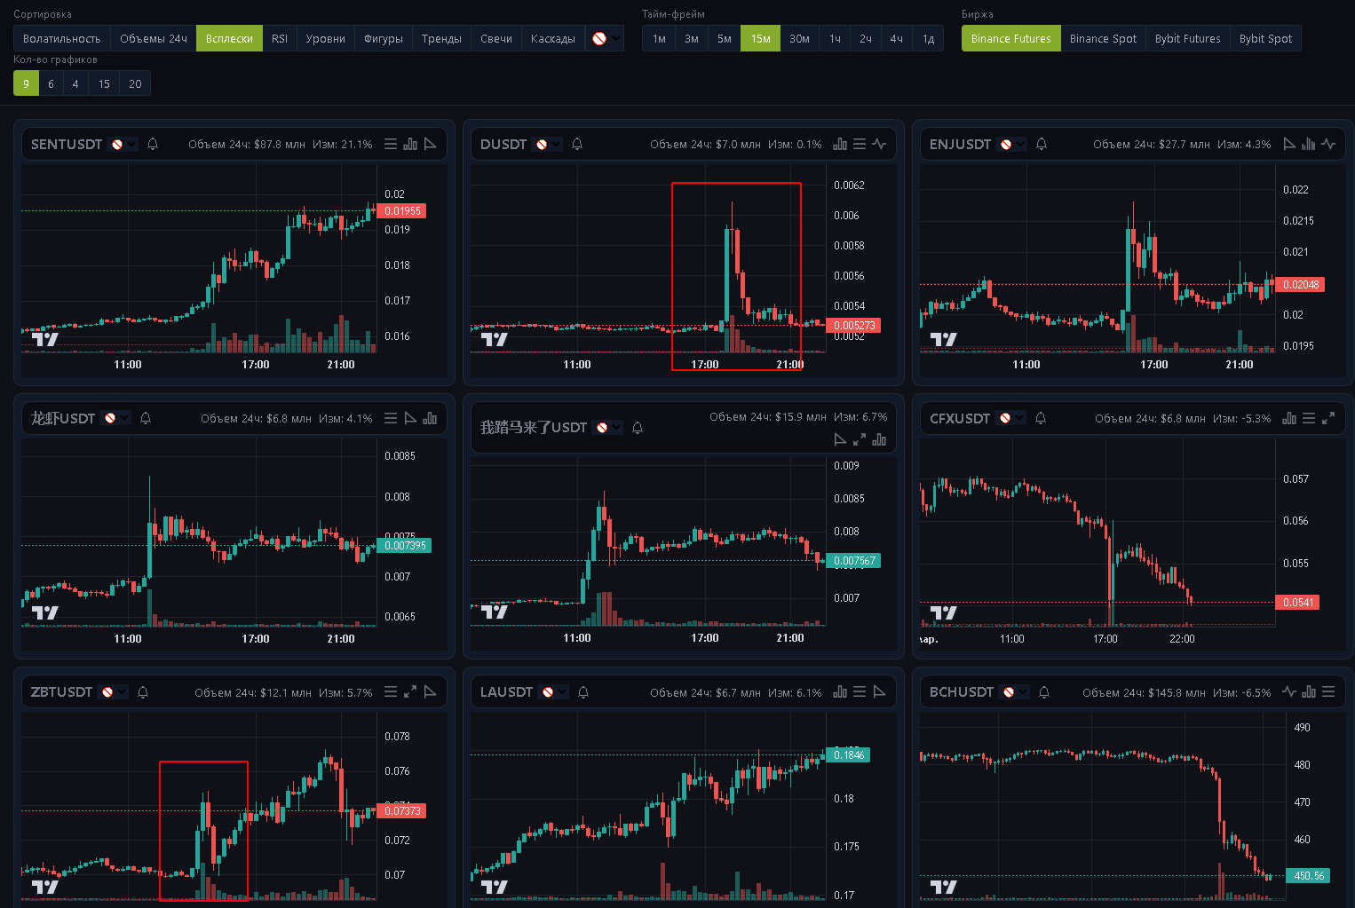Select the Волатильность sorting tab

click(62, 38)
